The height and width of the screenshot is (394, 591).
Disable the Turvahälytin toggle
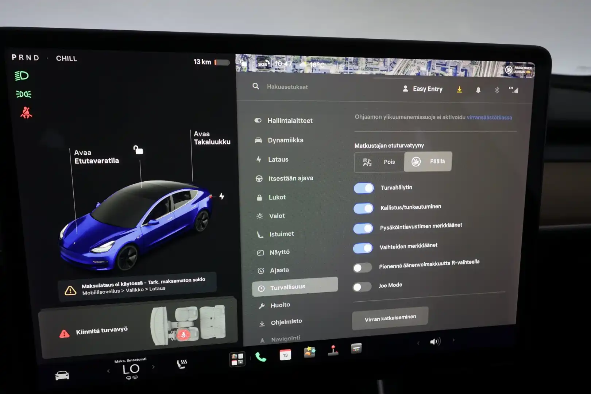364,188
